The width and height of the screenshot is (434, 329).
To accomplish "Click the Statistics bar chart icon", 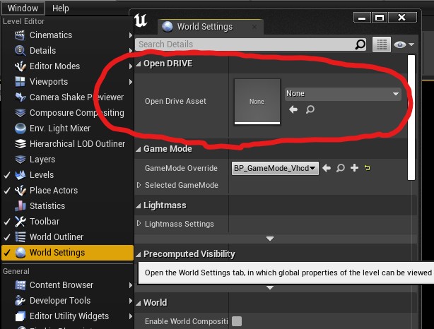I will tap(20, 205).
